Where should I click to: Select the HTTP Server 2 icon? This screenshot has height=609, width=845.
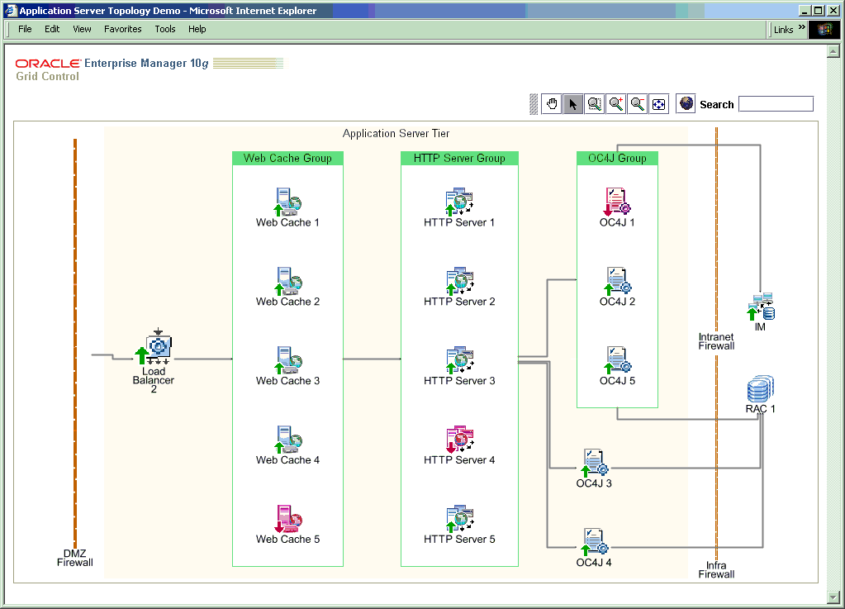459,281
